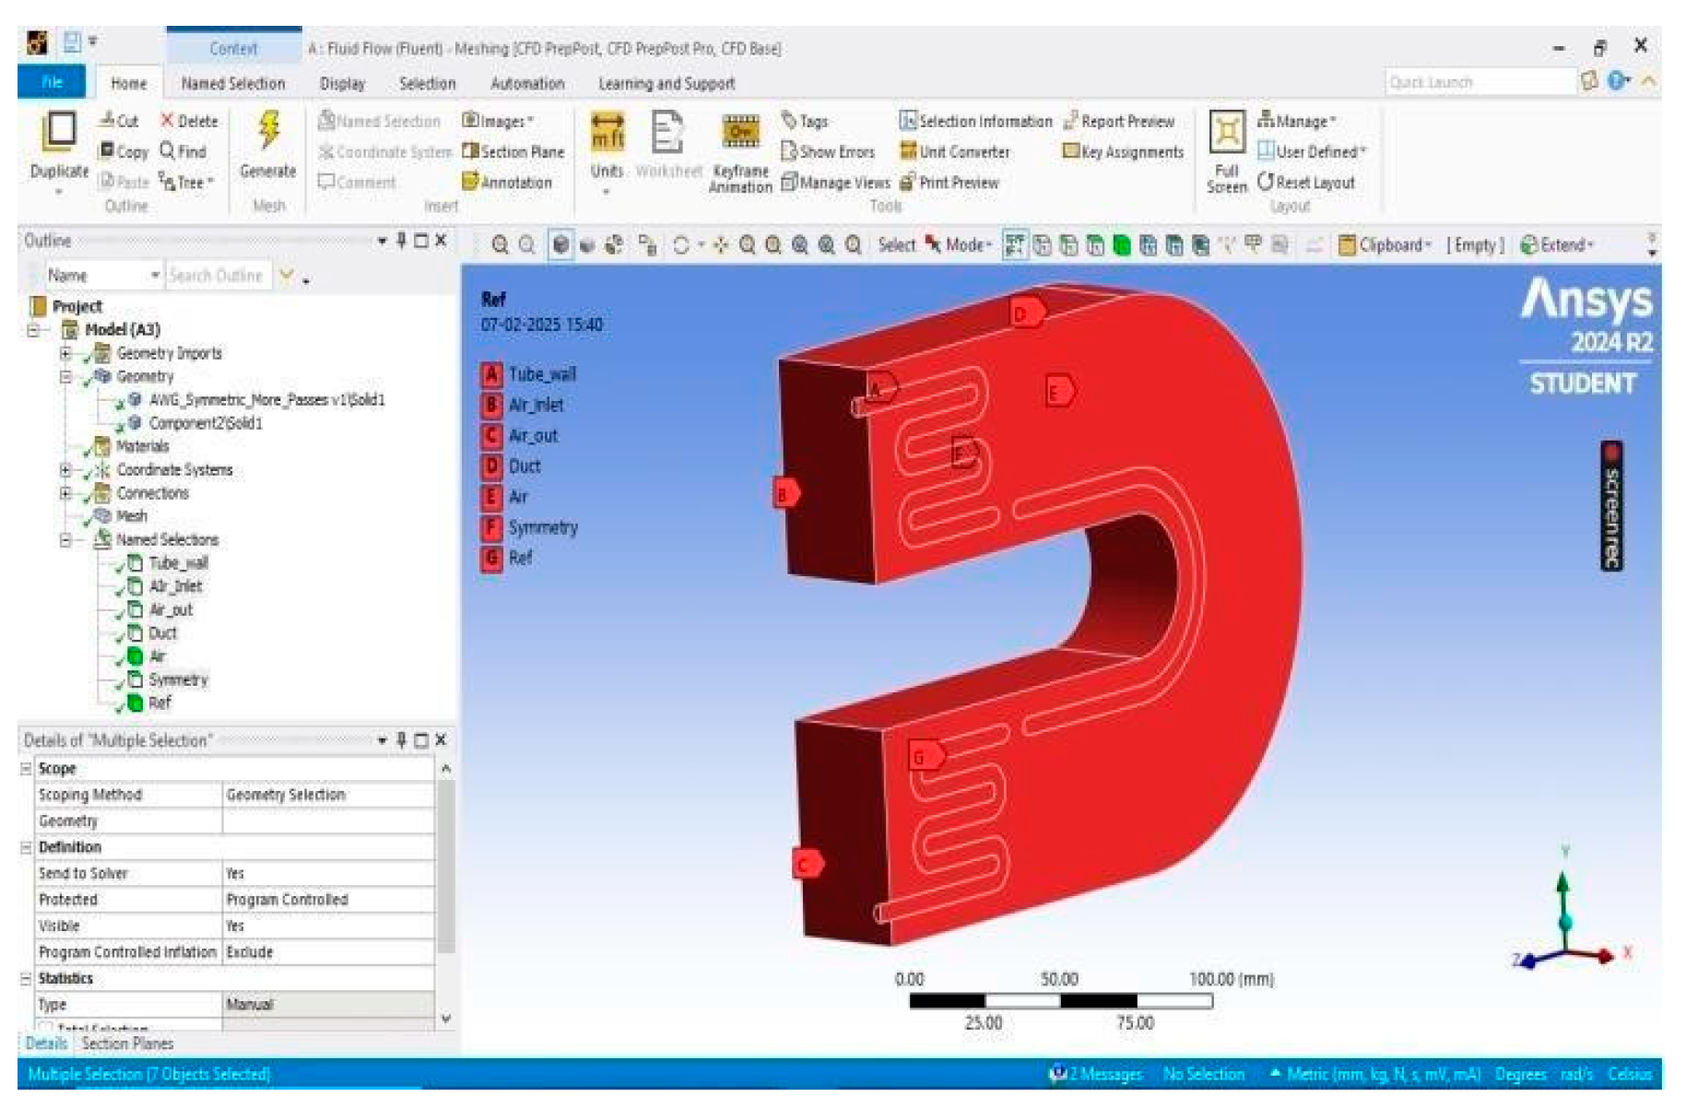
Task: Expand the Geometry Imports tree node
Action: pyautogui.click(x=65, y=354)
